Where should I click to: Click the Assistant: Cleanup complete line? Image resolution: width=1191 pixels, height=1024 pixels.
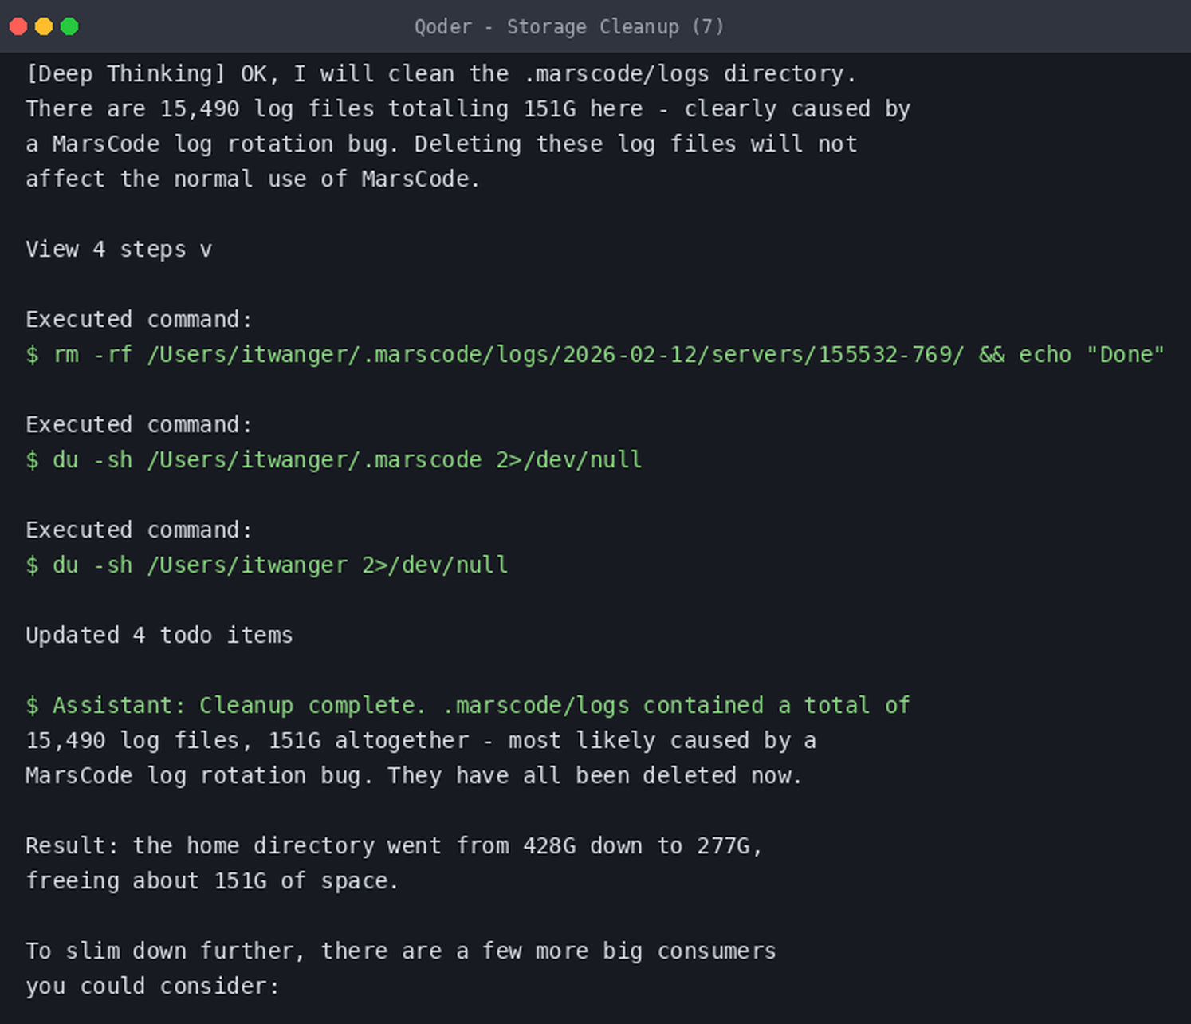tap(468, 706)
